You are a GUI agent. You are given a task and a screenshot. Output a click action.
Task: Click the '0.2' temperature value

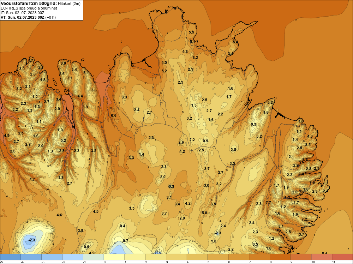[x=63, y=141]
